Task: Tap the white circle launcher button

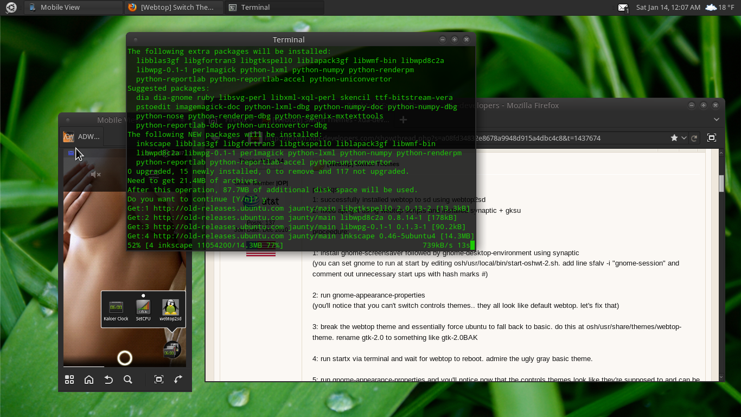Action: 125,358
